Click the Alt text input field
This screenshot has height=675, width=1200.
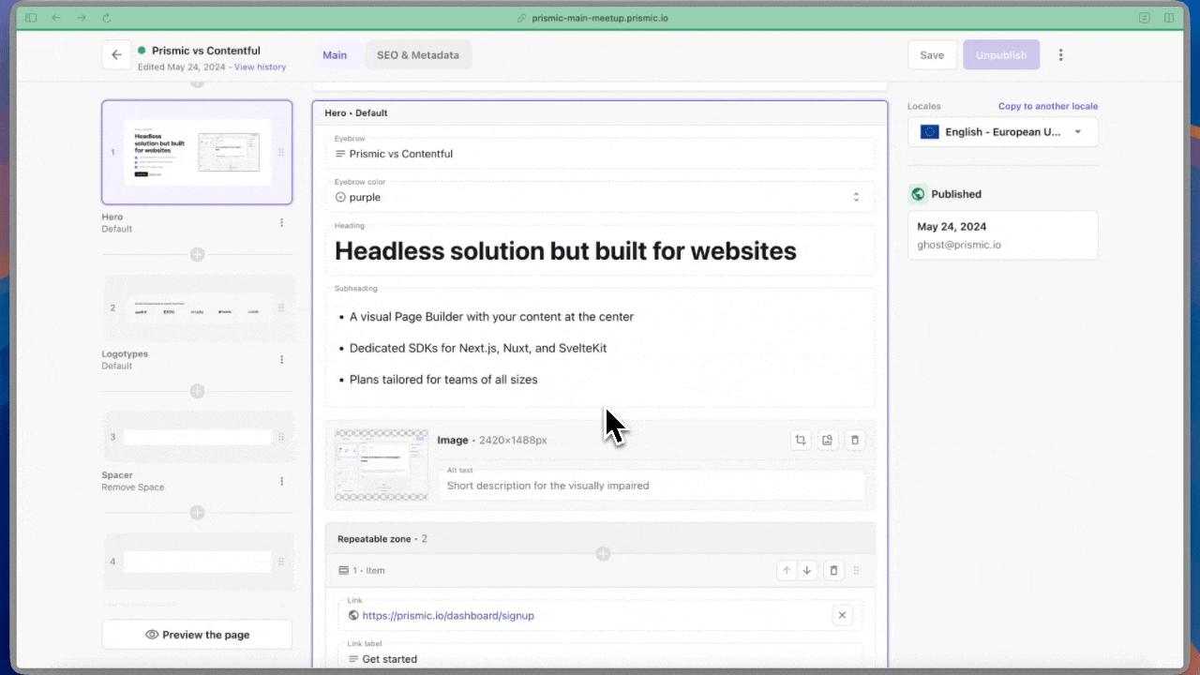(x=652, y=486)
